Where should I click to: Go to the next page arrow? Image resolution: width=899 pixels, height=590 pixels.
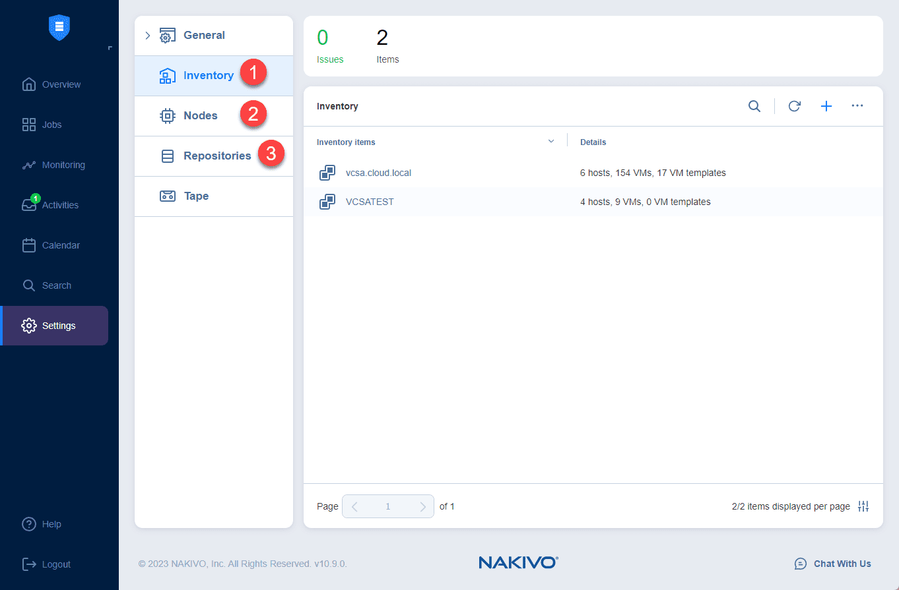click(x=422, y=506)
